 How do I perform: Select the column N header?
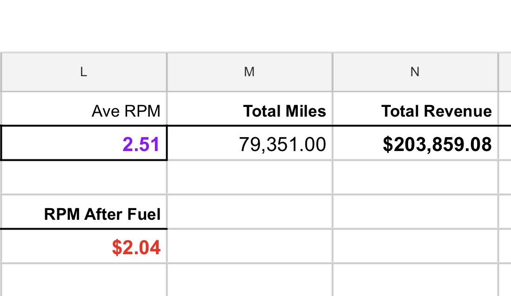415,72
